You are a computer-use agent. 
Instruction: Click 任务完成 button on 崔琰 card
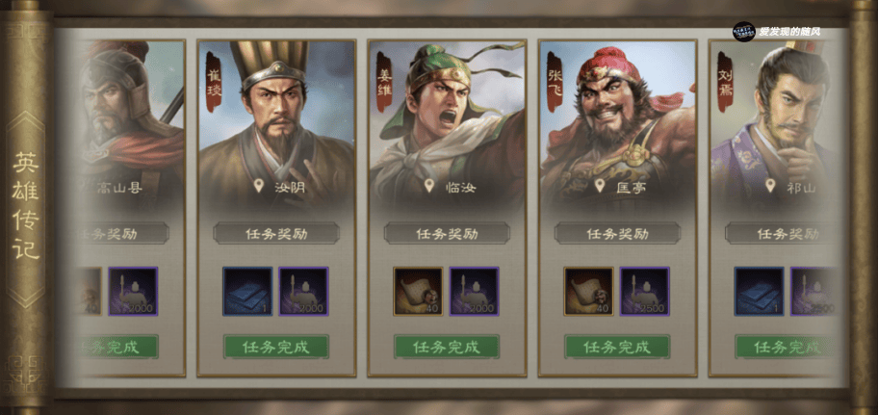coord(276,347)
